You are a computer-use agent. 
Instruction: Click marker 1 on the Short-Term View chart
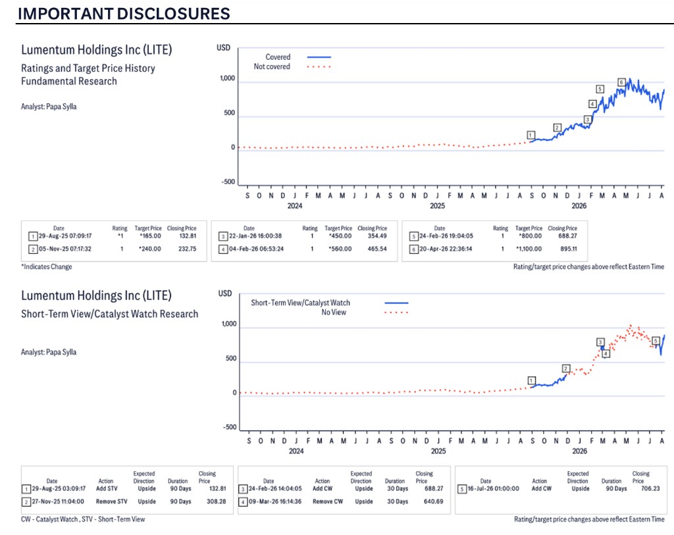pyautogui.click(x=532, y=380)
